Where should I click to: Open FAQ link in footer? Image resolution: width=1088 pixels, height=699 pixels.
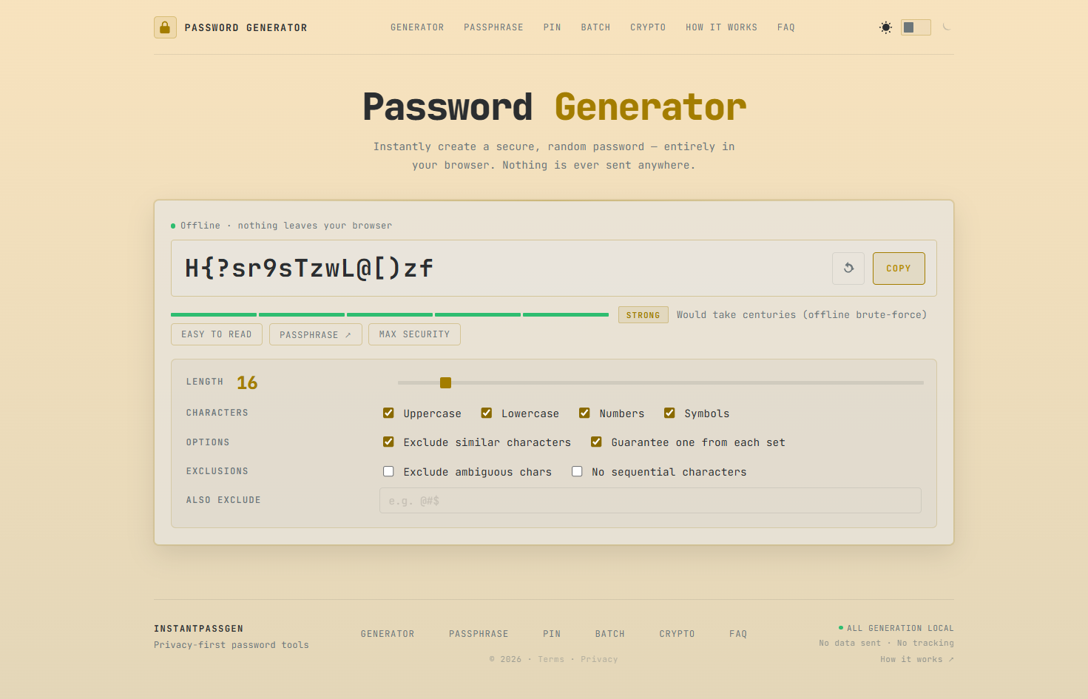[x=738, y=634]
